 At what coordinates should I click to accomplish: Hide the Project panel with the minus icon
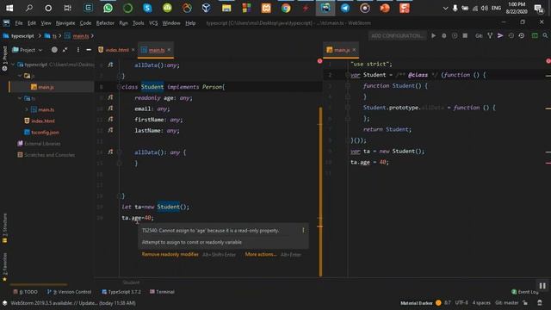[89, 50]
